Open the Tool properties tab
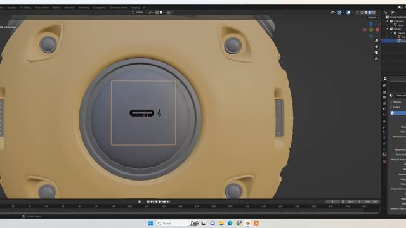The height and width of the screenshot is (228, 406). pyautogui.click(x=384, y=85)
